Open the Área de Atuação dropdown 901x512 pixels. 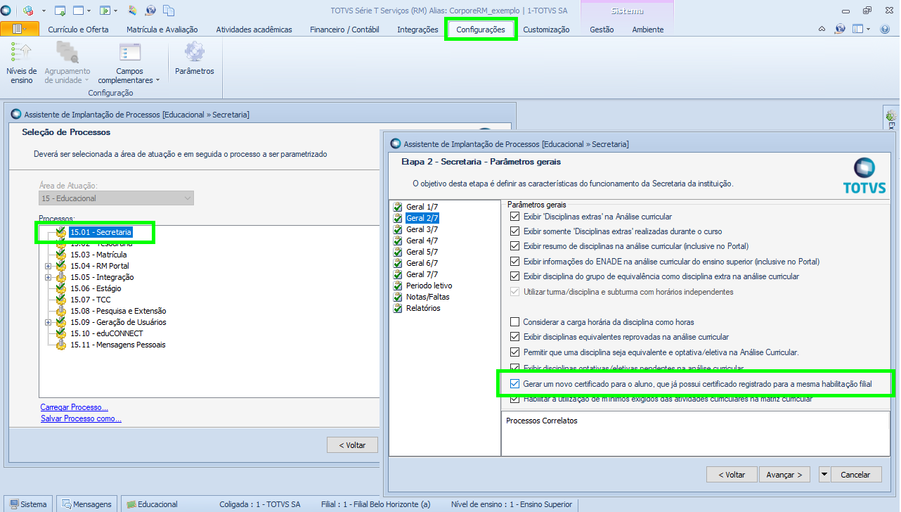(186, 198)
